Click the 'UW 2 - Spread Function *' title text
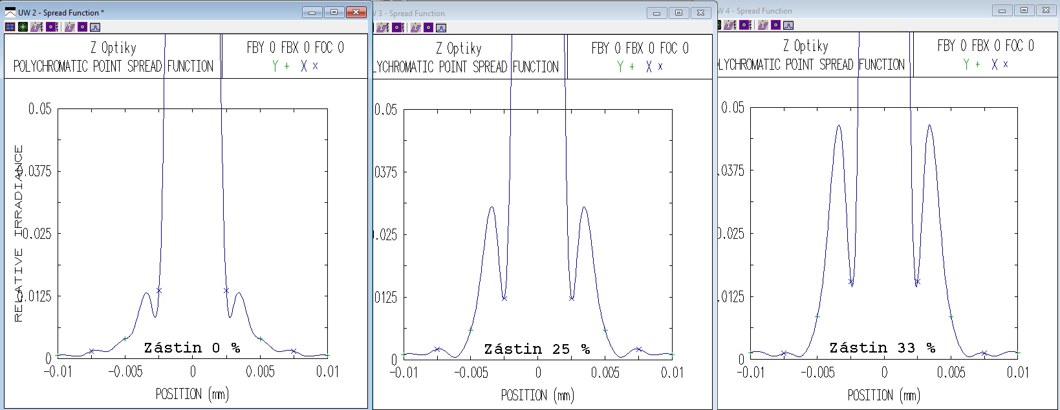Image resolution: width=1060 pixels, height=410 pixels. tap(61, 13)
